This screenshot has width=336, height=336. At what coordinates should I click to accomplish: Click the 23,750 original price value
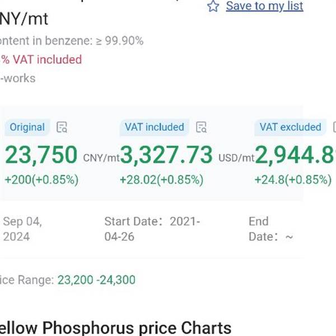pyautogui.click(x=40, y=155)
